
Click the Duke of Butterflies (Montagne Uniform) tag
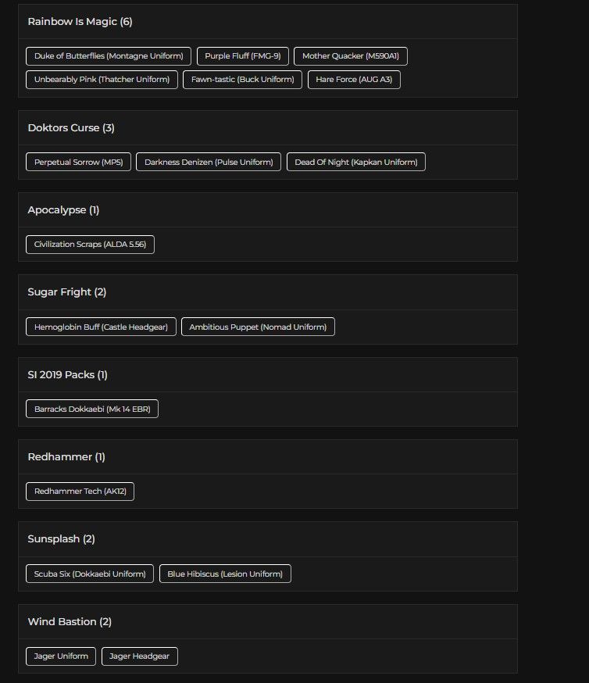[x=109, y=56]
